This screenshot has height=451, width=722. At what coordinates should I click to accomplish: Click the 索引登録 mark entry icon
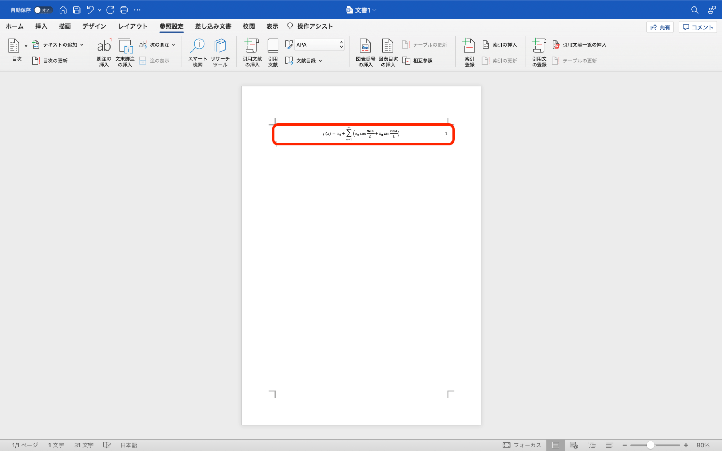coord(469,53)
